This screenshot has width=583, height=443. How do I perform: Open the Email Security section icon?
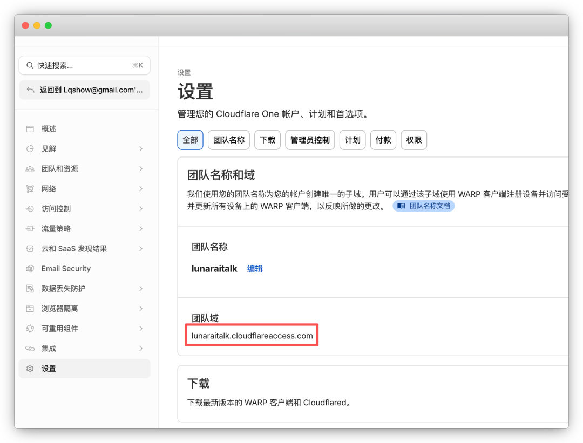pos(31,268)
